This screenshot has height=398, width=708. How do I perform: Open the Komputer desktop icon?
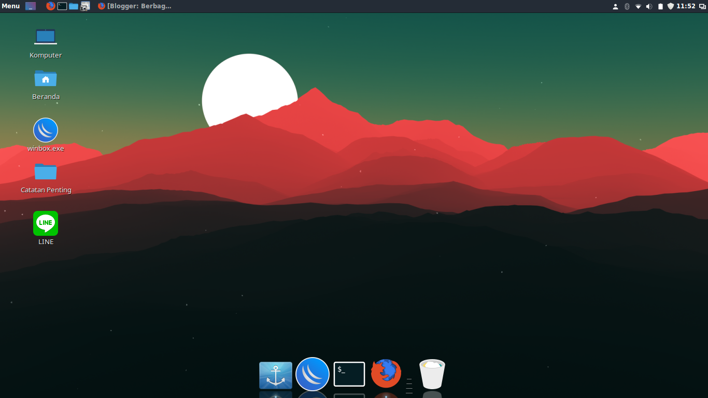click(45, 37)
